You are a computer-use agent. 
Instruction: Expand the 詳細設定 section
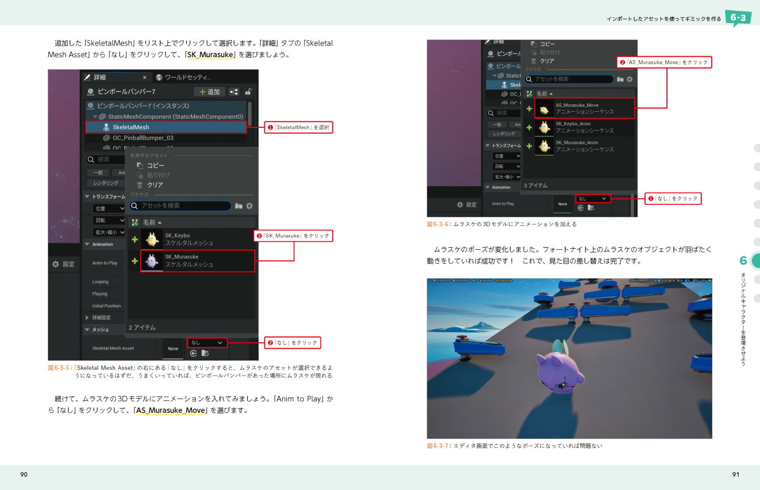pyautogui.click(x=87, y=318)
